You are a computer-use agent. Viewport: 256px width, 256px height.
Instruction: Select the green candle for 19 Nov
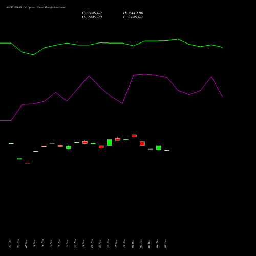click(69, 147)
